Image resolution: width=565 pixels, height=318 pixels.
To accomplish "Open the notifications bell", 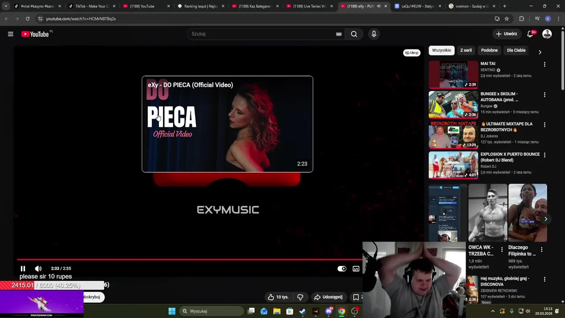I will pyautogui.click(x=530, y=34).
